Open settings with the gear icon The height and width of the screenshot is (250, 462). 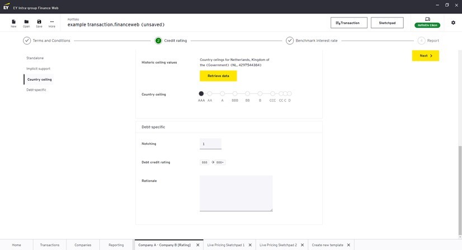[453, 23]
